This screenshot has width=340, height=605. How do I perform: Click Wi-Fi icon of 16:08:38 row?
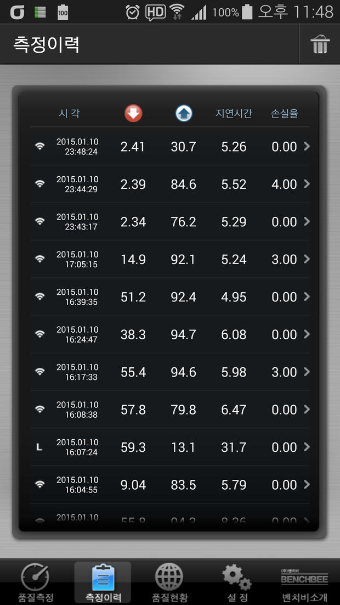(x=39, y=409)
